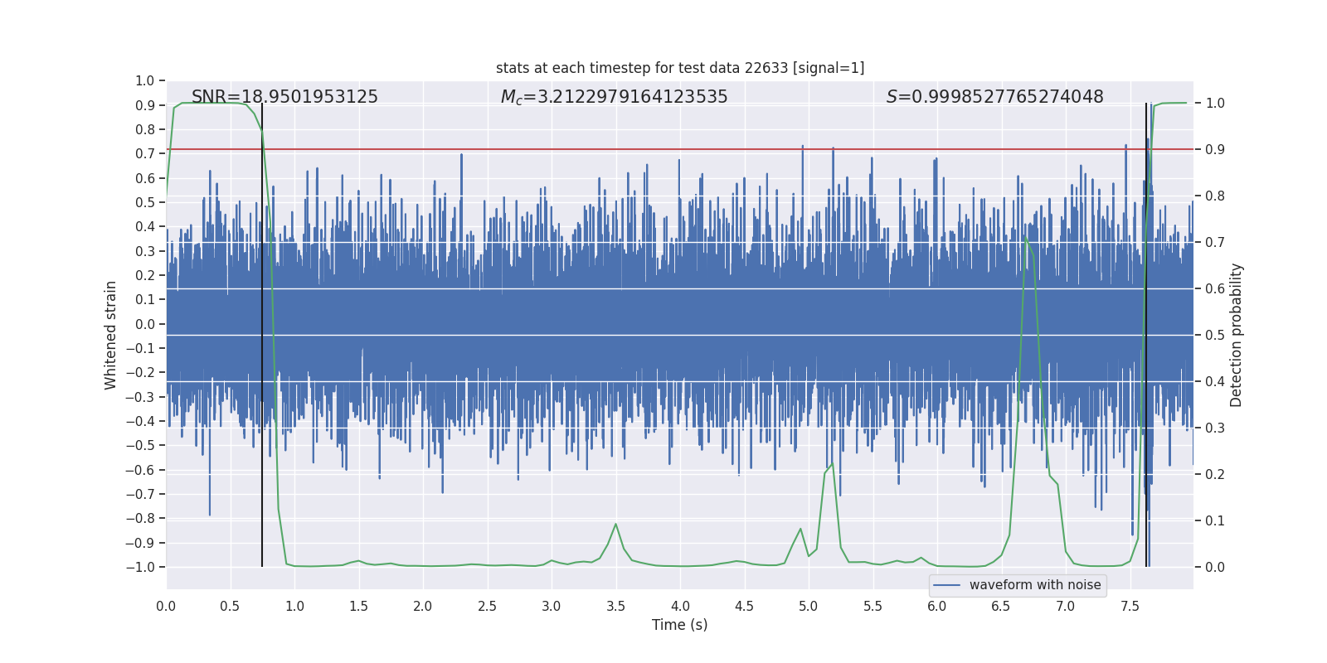Screen dimensions: 1327x663
Task: Click Time axis tick label 1.0
Action: click(294, 607)
